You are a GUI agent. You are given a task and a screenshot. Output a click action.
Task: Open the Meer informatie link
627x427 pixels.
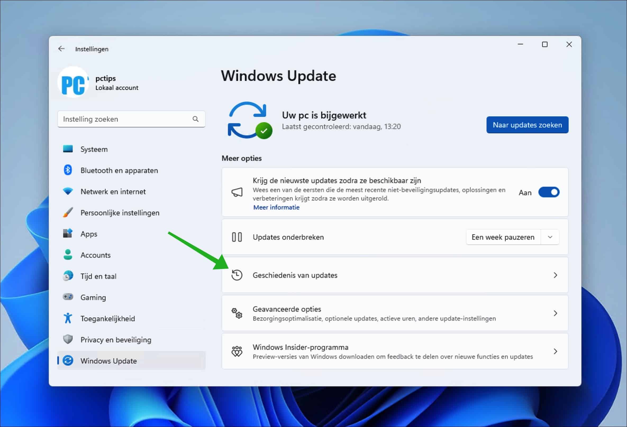pos(276,207)
